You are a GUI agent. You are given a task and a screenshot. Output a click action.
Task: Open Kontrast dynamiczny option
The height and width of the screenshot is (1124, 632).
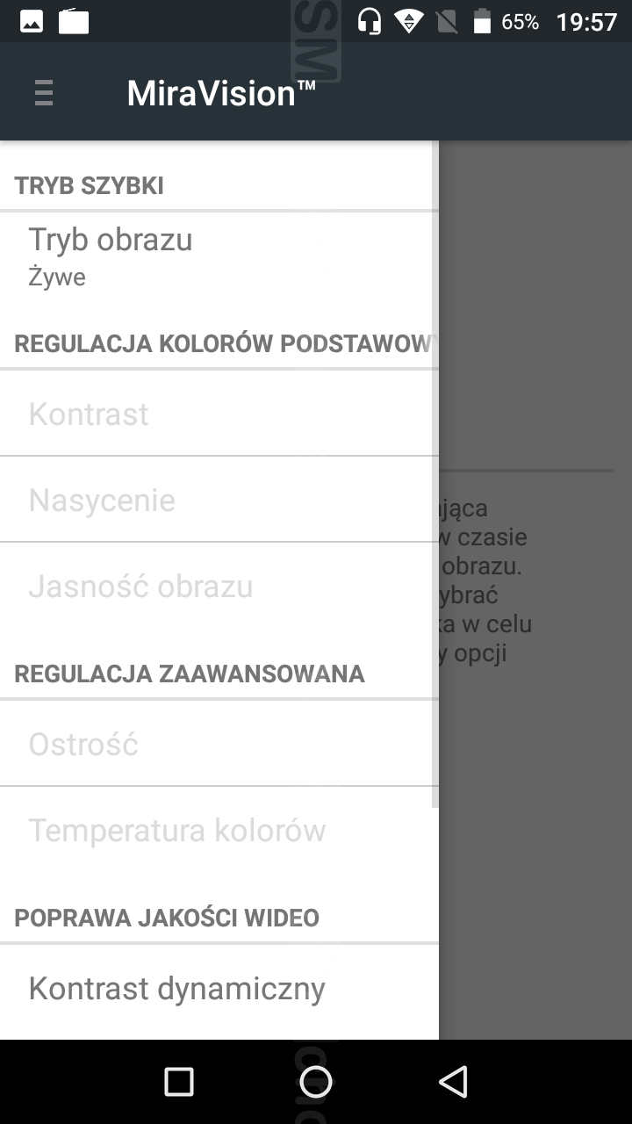click(x=219, y=988)
